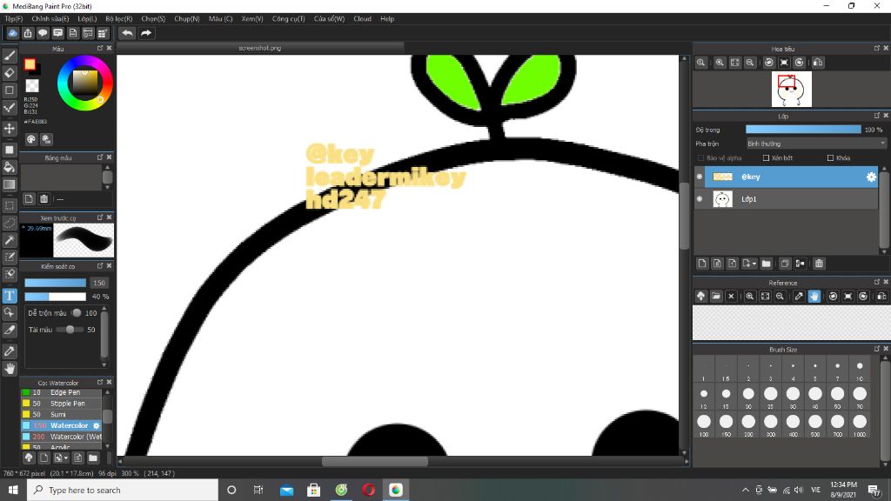This screenshot has height=501, width=891.
Task: Choose the Watercolor (Wet) brush
Action: [62, 437]
